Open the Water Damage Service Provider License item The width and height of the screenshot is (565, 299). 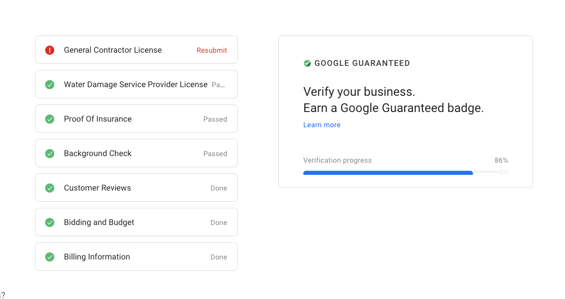click(136, 84)
